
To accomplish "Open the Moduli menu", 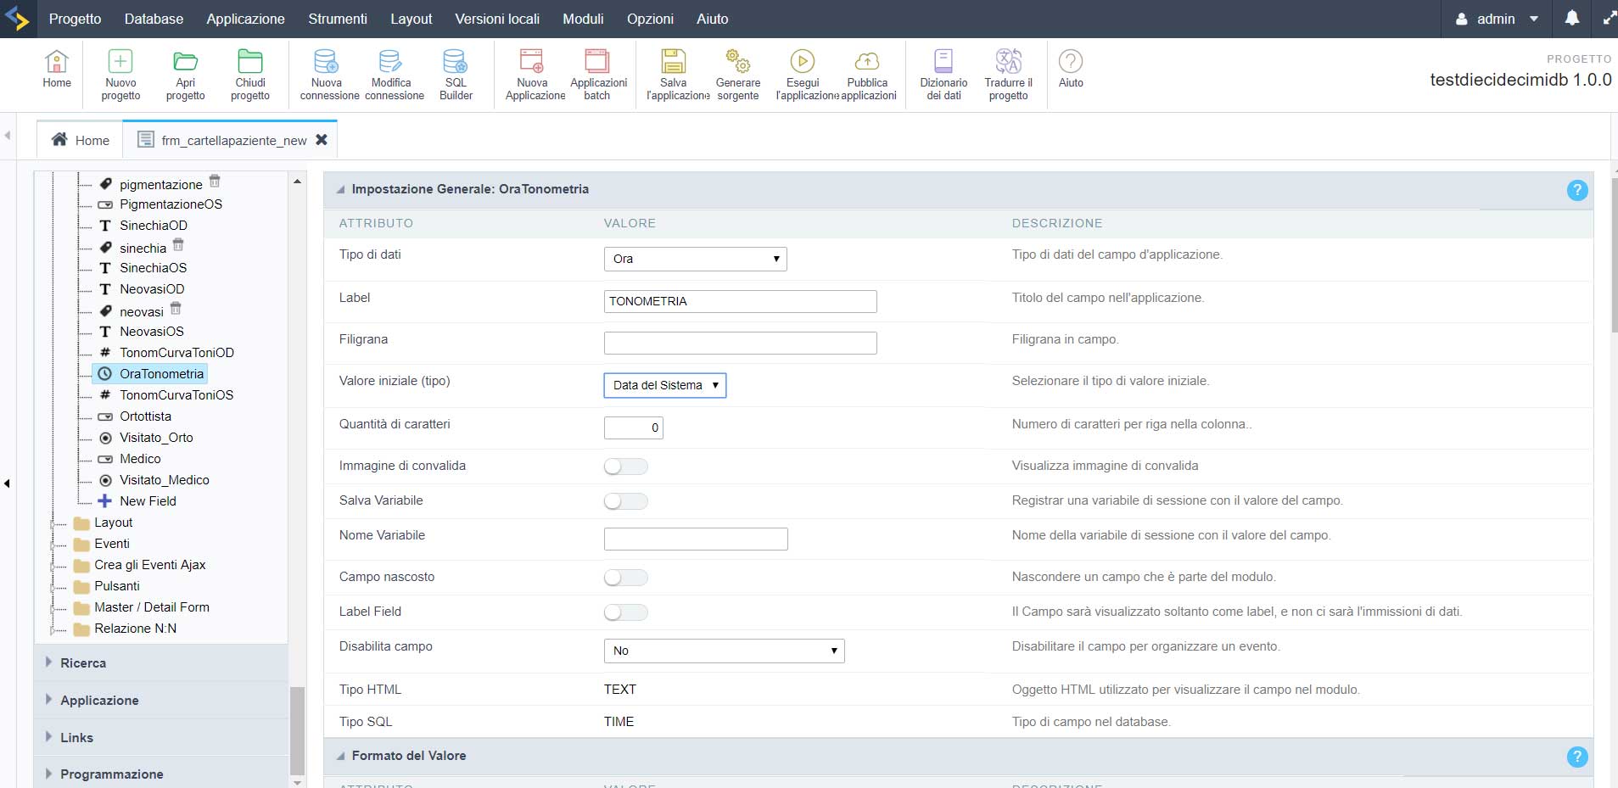I will click(583, 19).
